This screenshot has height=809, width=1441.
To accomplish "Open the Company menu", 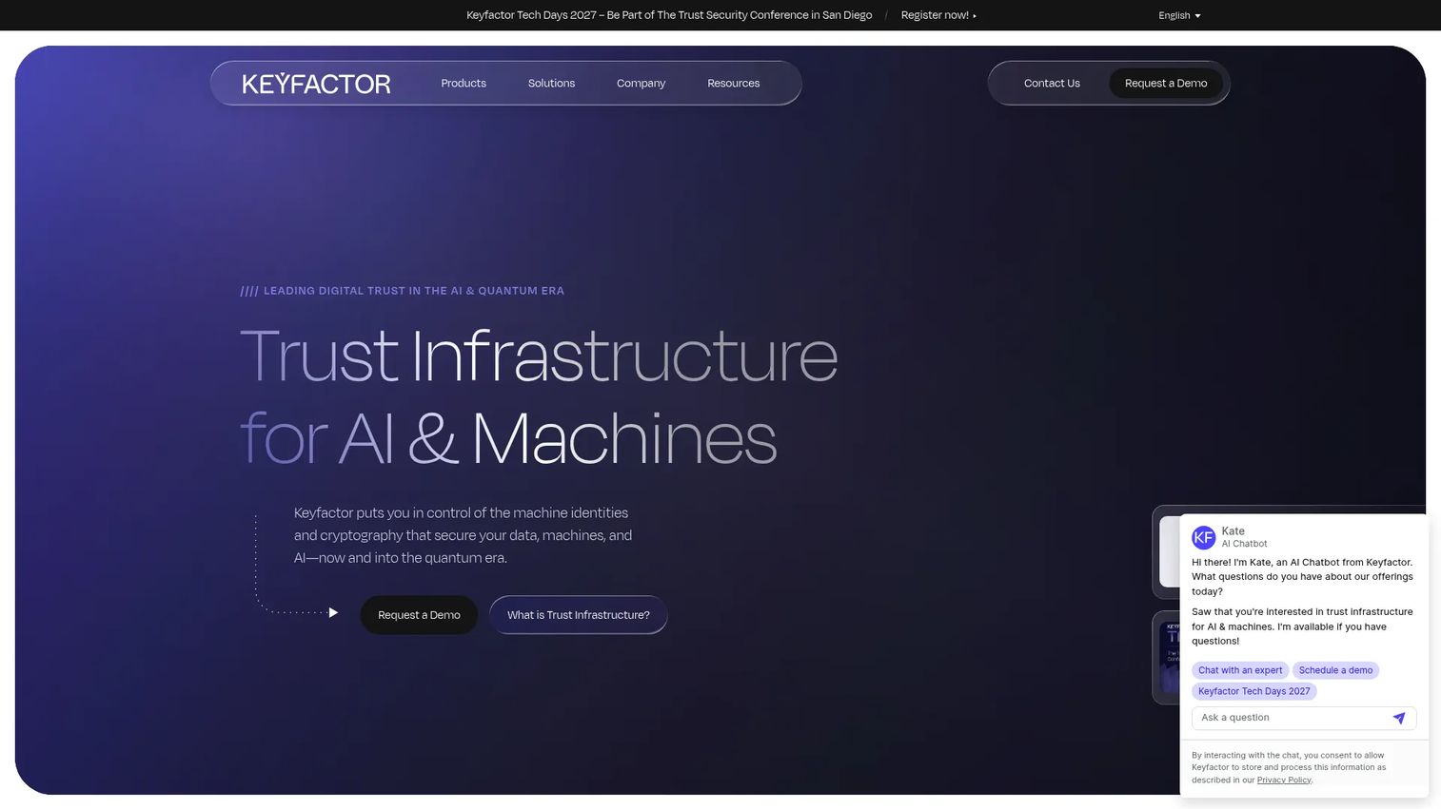I will click(x=641, y=84).
